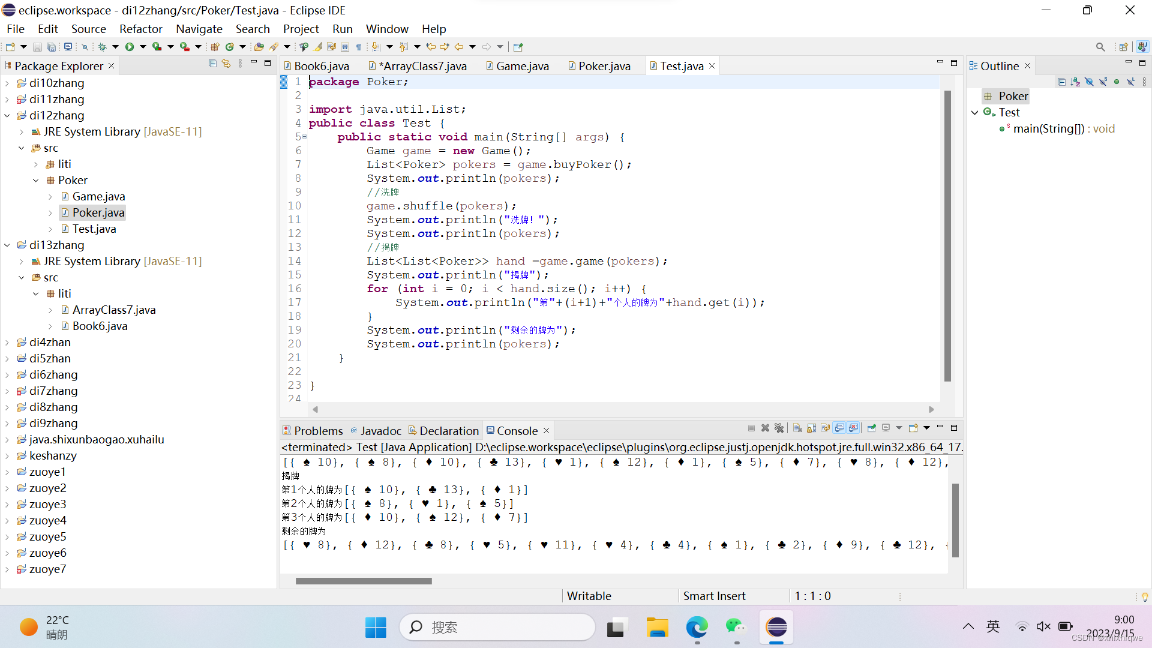Toggle Link with Editor in Package Explorer
The height and width of the screenshot is (648, 1152).
click(226, 64)
